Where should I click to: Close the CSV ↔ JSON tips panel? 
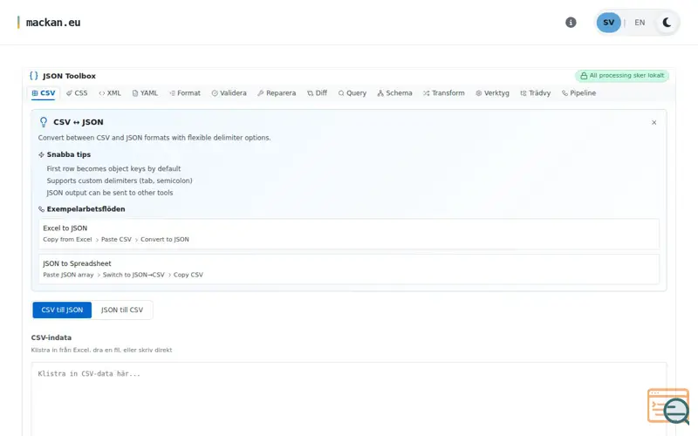point(654,122)
